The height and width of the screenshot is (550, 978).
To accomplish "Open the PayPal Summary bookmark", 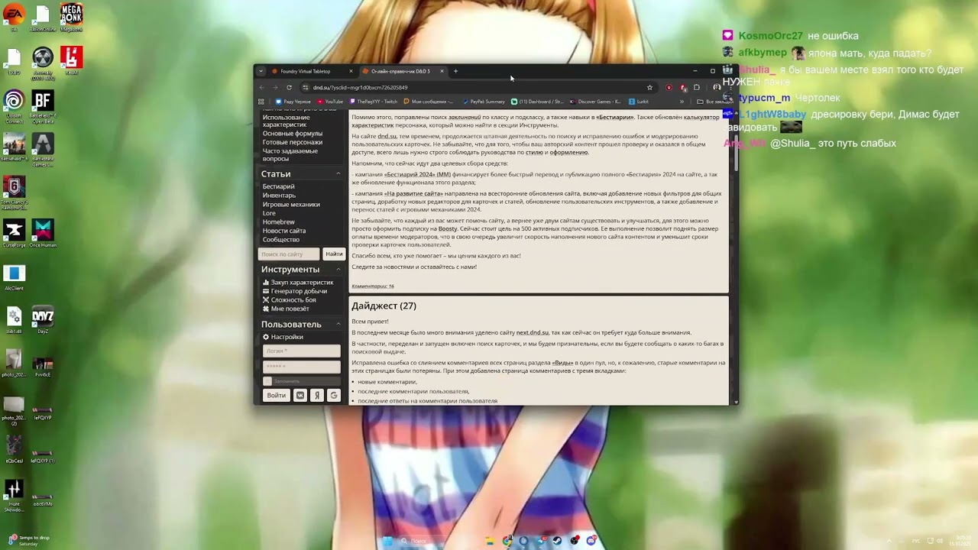I will (484, 102).
